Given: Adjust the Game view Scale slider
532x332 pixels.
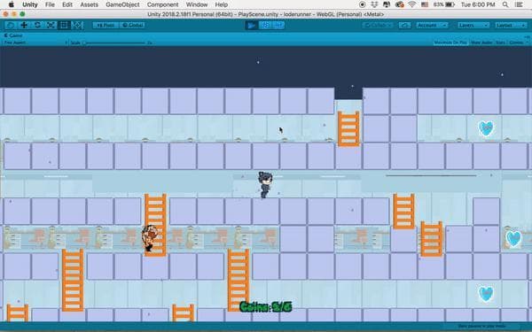Looking at the screenshot, I should point(114,43).
